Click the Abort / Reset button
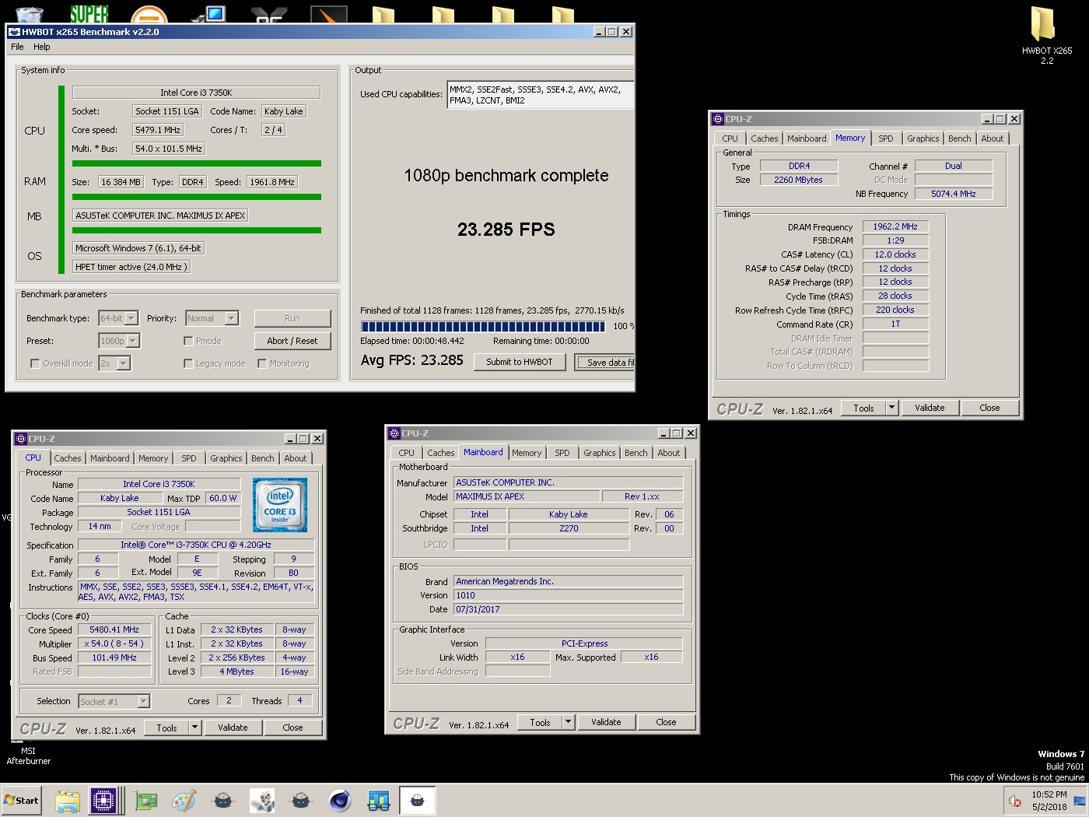The image size is (1089, 817). pos(292,341)
